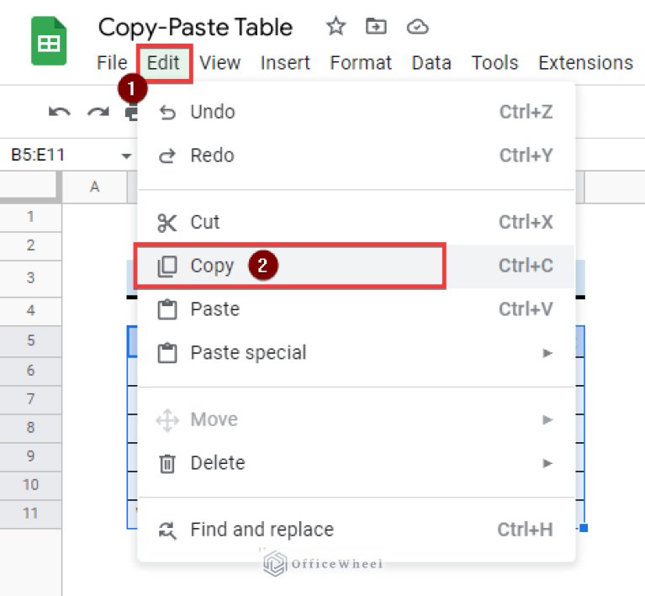Select row 8 header

coord(30,428)
